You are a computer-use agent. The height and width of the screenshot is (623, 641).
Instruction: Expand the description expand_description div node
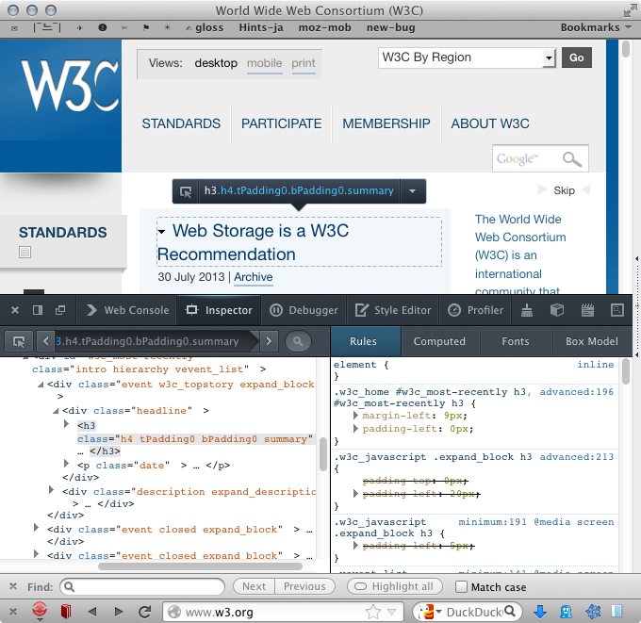(52, 491)
